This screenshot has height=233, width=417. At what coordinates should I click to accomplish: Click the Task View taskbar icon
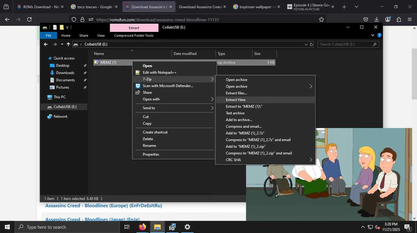127,227
